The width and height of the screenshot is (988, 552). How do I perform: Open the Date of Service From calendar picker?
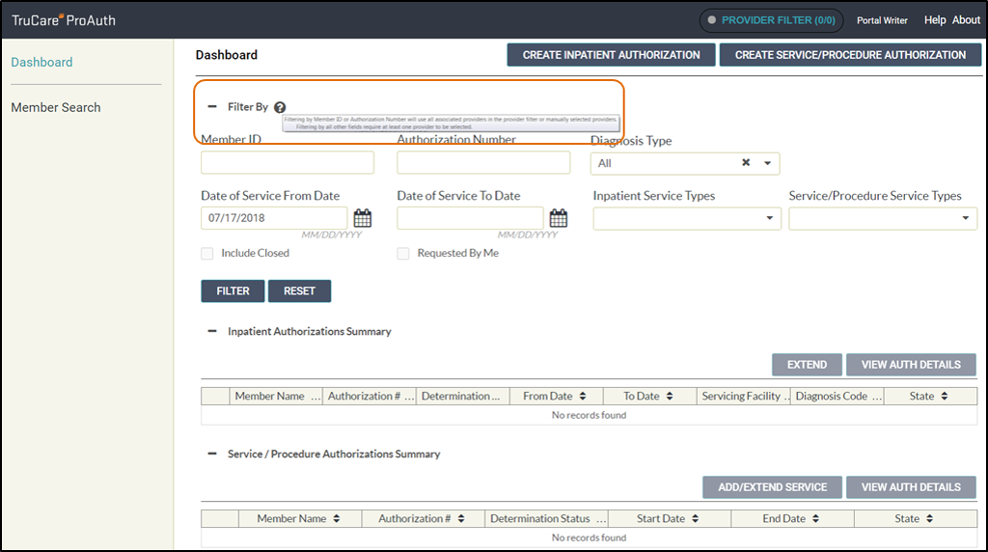click(362, 218)
